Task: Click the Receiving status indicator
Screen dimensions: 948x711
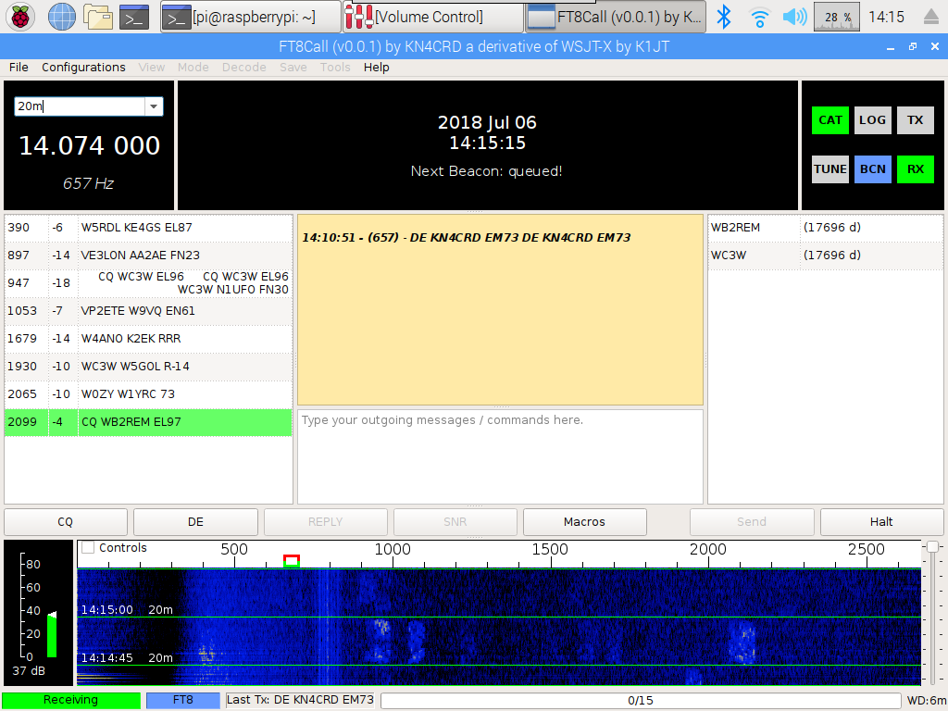Action: (70, 700)
